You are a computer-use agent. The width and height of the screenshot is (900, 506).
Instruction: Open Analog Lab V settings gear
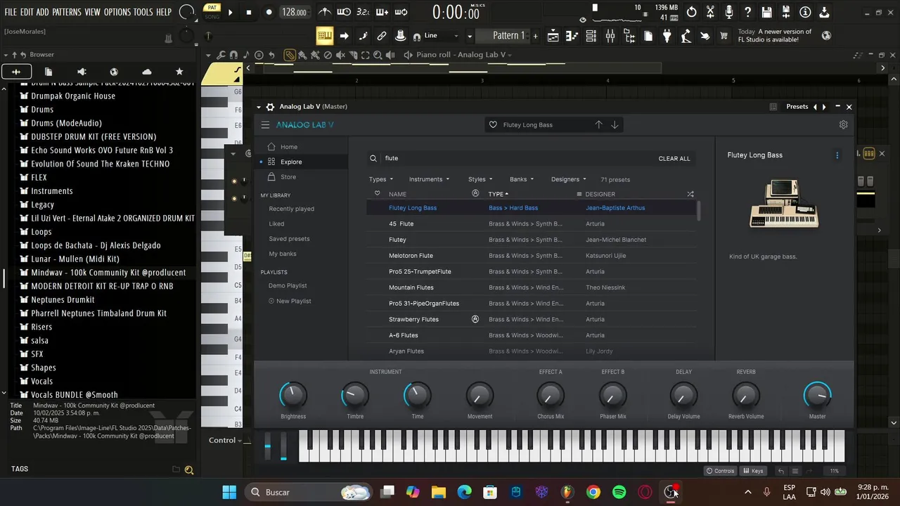point(843,124)
